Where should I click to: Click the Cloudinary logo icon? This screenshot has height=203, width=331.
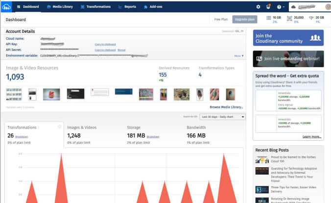[6, 7]
